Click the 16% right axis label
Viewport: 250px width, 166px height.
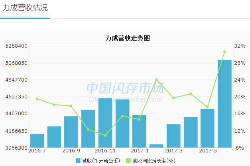click(240, 114)
